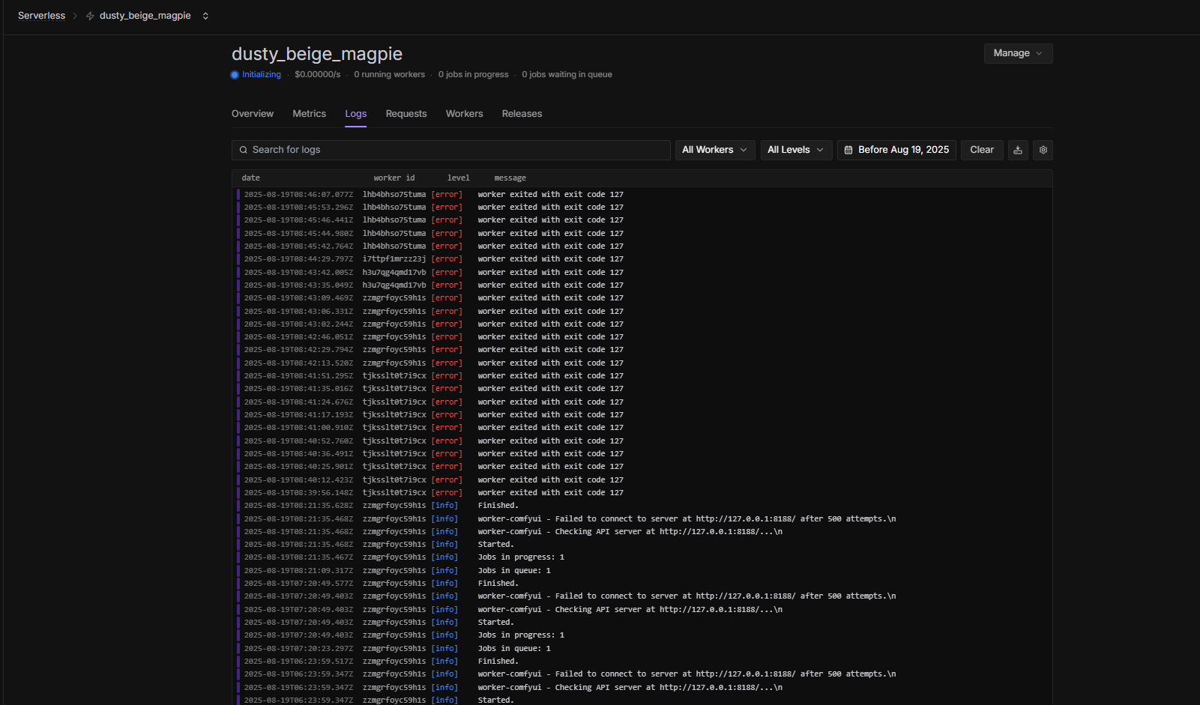This screenshot has width=1200, height=705.
Task: Open log settings gear icon
Action: click(x=1043, y=150)
